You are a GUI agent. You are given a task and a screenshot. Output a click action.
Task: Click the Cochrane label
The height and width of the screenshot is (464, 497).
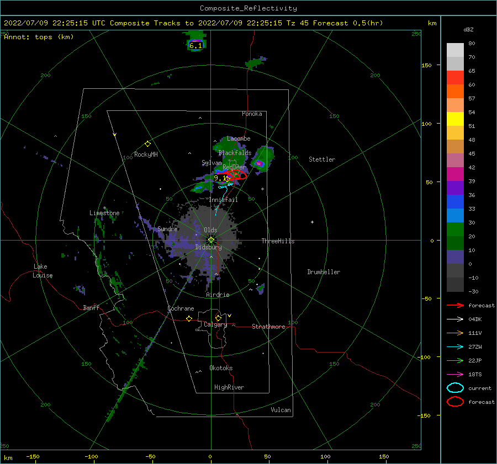coord(181,308)
